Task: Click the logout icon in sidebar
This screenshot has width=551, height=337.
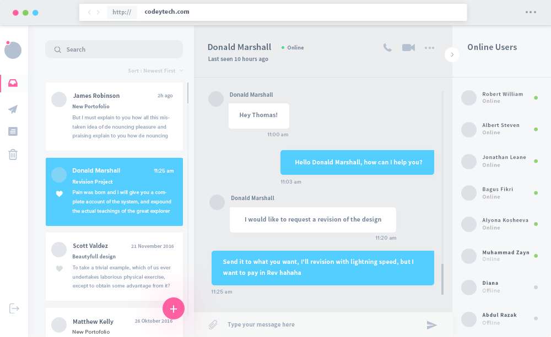Action: click(x=14, y=308)
